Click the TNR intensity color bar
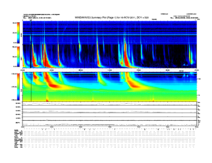The image size is (212, 163). 18,87
